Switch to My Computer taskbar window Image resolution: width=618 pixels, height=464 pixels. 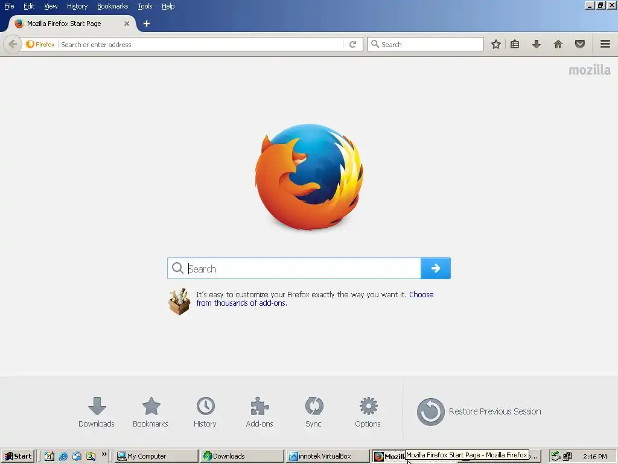156,456
